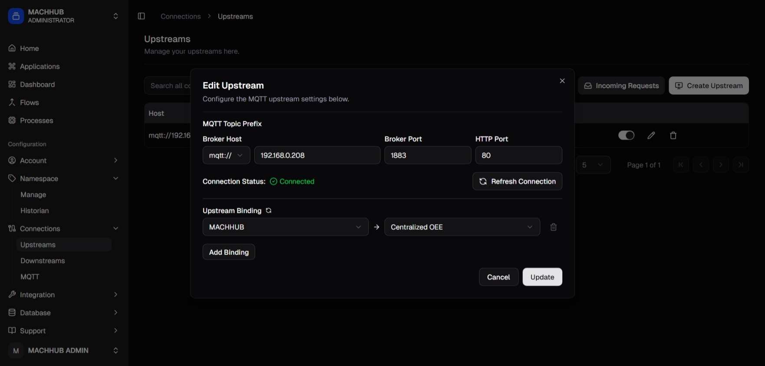Open the mqtt:// protocol dropdown
765x366 pixels.
[226, 155]
